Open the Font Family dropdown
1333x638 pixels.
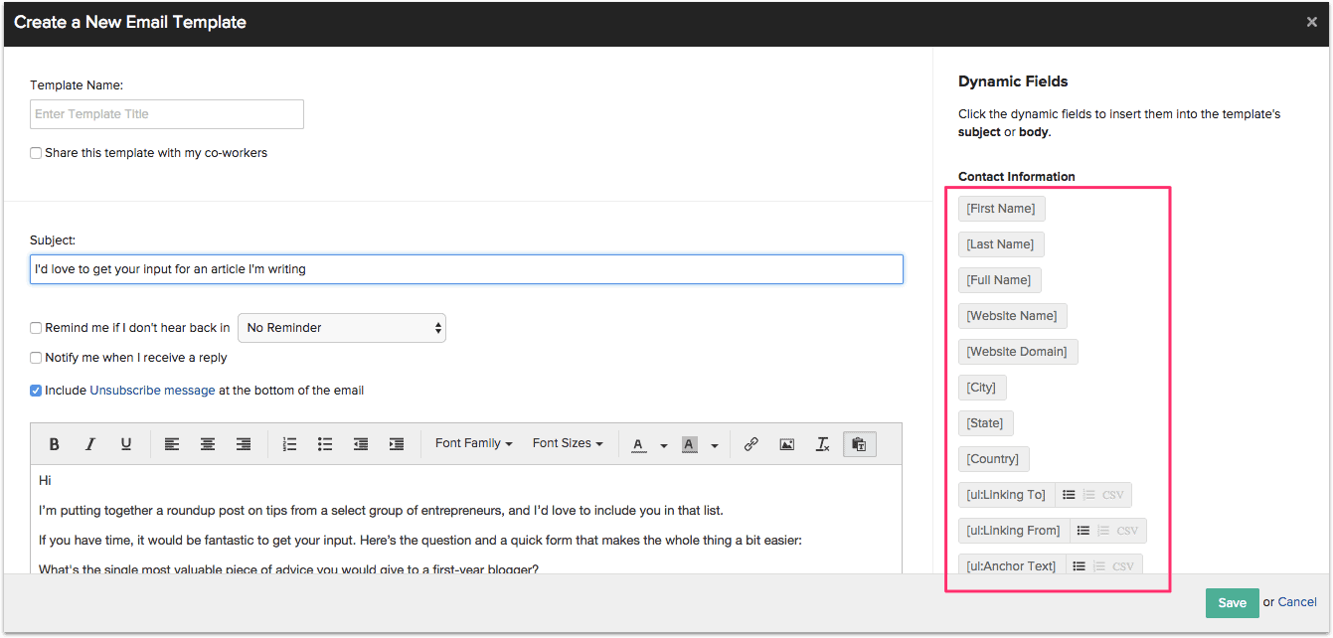point(473,443)
